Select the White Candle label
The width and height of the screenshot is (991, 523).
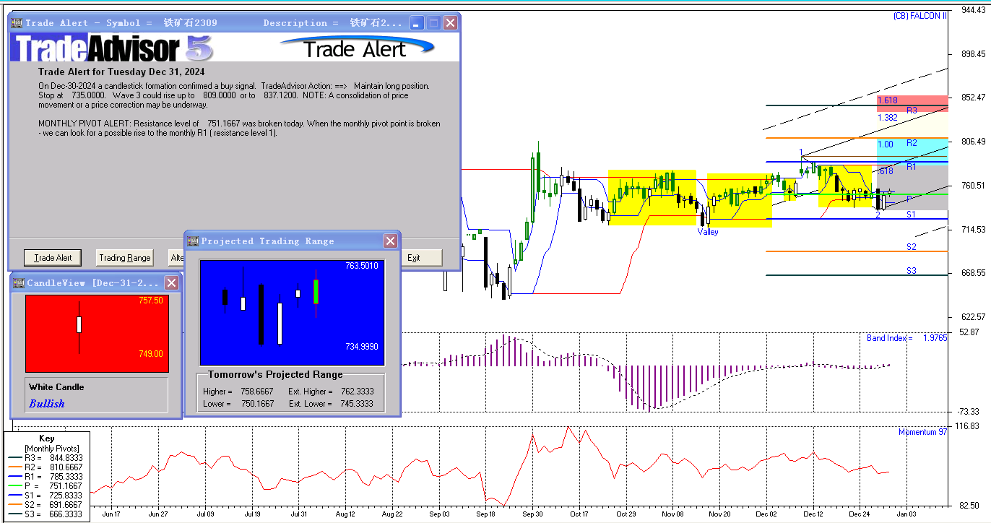pyautogui.click(x=56, y=387)
